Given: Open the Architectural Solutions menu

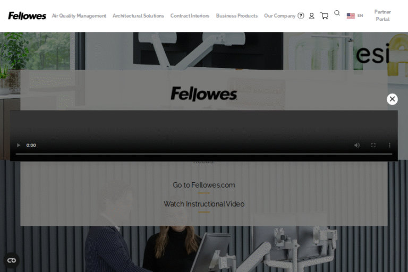Looking at the screenshot, I should (x=138, y=16).
